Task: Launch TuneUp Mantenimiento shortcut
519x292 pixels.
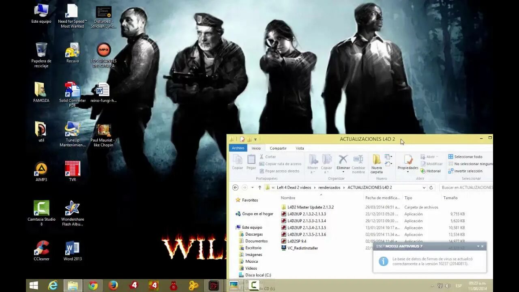Action: click(73, 135)
